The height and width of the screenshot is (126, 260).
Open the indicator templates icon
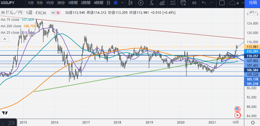pyautogui.click(x=173, y=3)
